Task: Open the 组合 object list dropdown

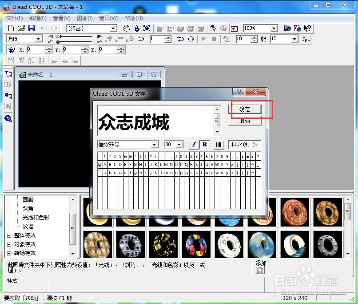Action: pyautogui.click(x=113, y=28)
